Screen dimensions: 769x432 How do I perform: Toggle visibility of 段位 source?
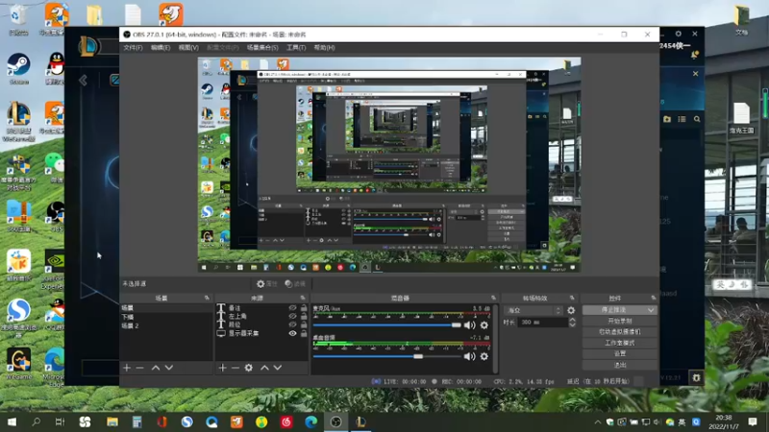[292, 324]
